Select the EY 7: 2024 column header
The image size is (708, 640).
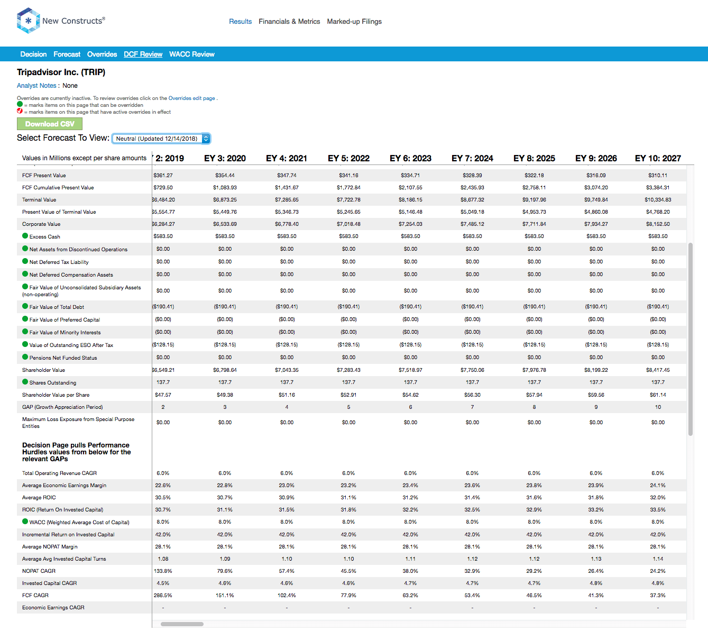point(472,159)
